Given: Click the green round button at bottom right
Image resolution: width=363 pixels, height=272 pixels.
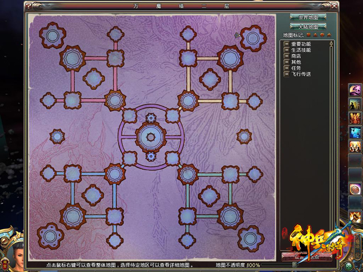Looking at the screenshot, I should (348, 266).
